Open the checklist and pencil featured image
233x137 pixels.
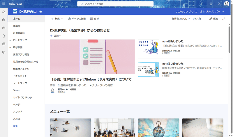tap(92, 57)
